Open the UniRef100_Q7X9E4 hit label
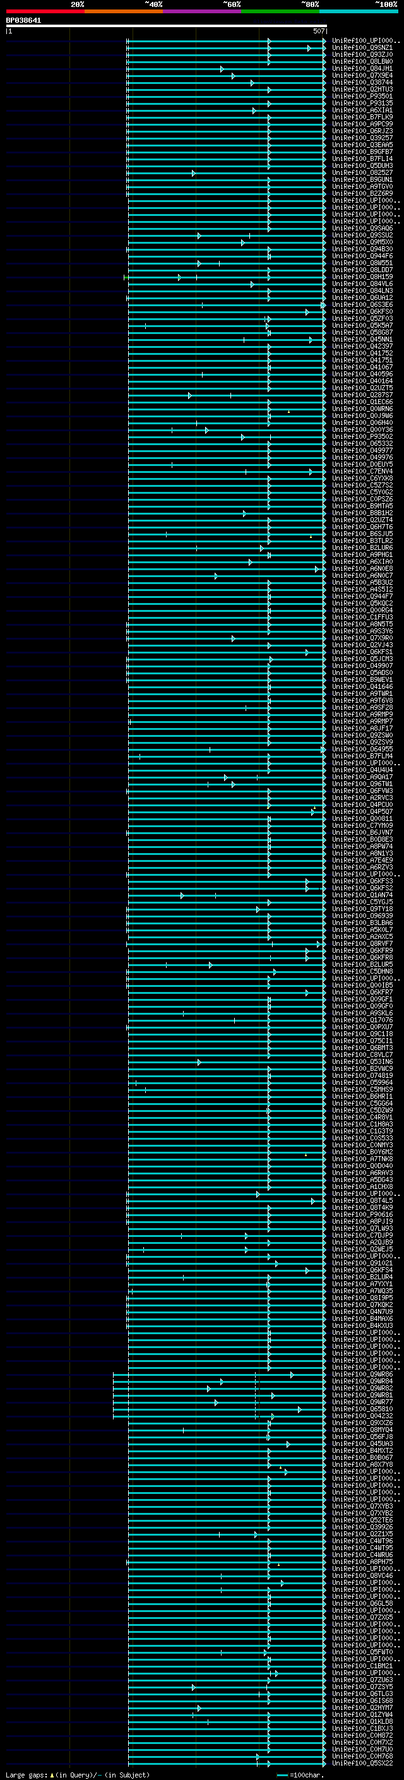Image resolution: width=404 pixels, height=1780 pixels. click(x=362, y=75)
